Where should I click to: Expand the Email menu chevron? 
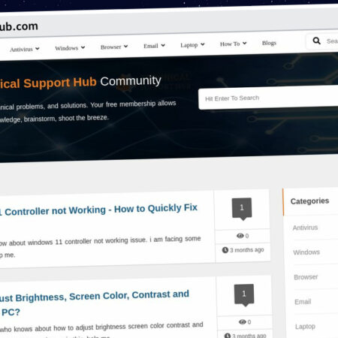(163, 45)
